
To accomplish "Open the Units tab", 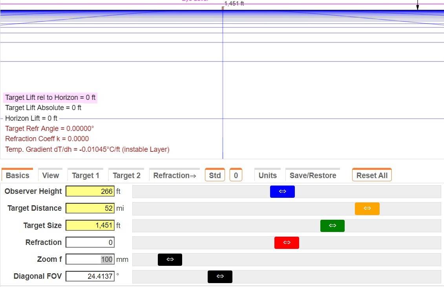I will tap(267, 175).
